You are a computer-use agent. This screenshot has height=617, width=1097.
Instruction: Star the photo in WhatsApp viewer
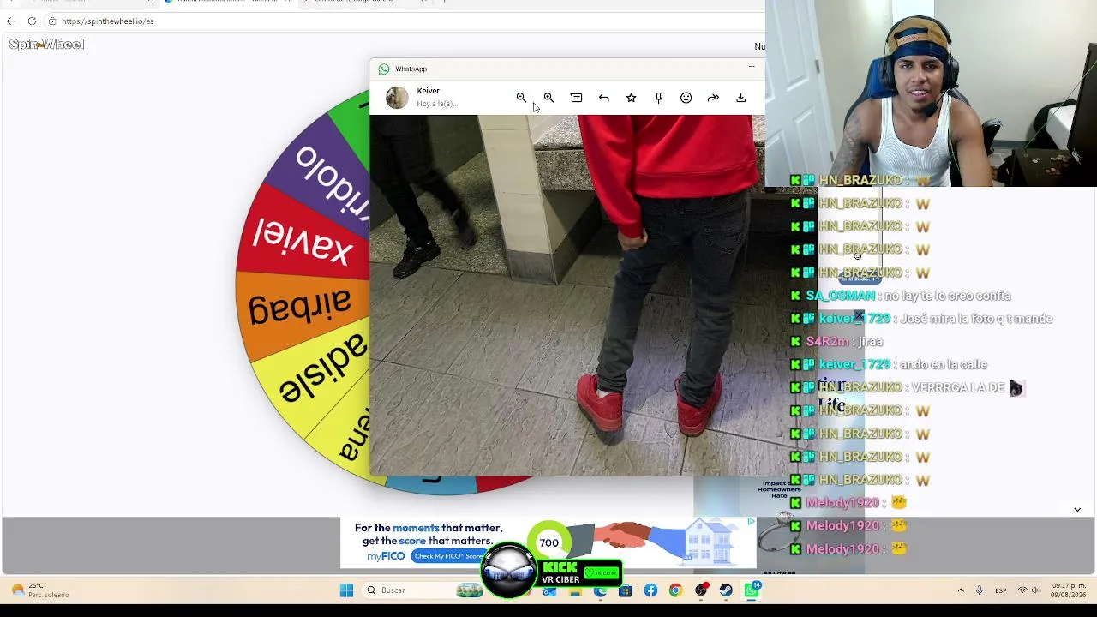631,98
